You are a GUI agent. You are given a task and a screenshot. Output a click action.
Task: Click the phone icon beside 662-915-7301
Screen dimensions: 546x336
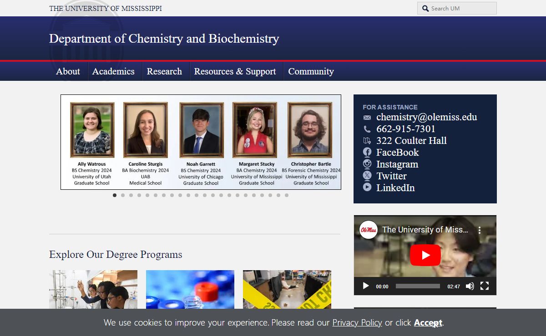pos(367,129)
